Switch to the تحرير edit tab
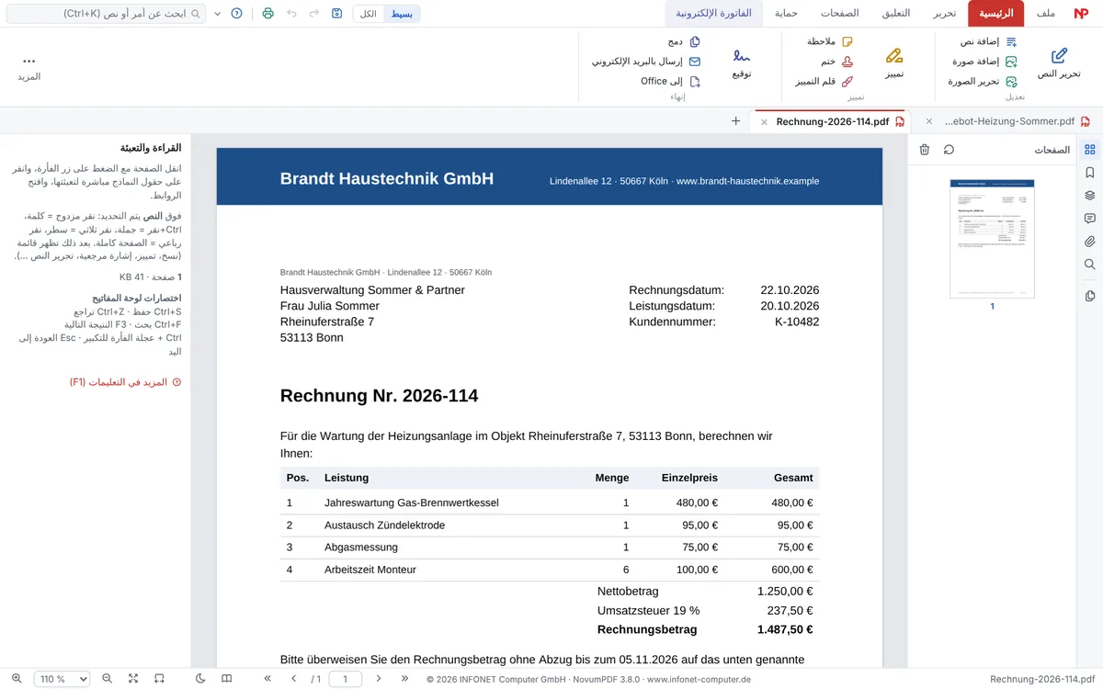 point(945,14)
